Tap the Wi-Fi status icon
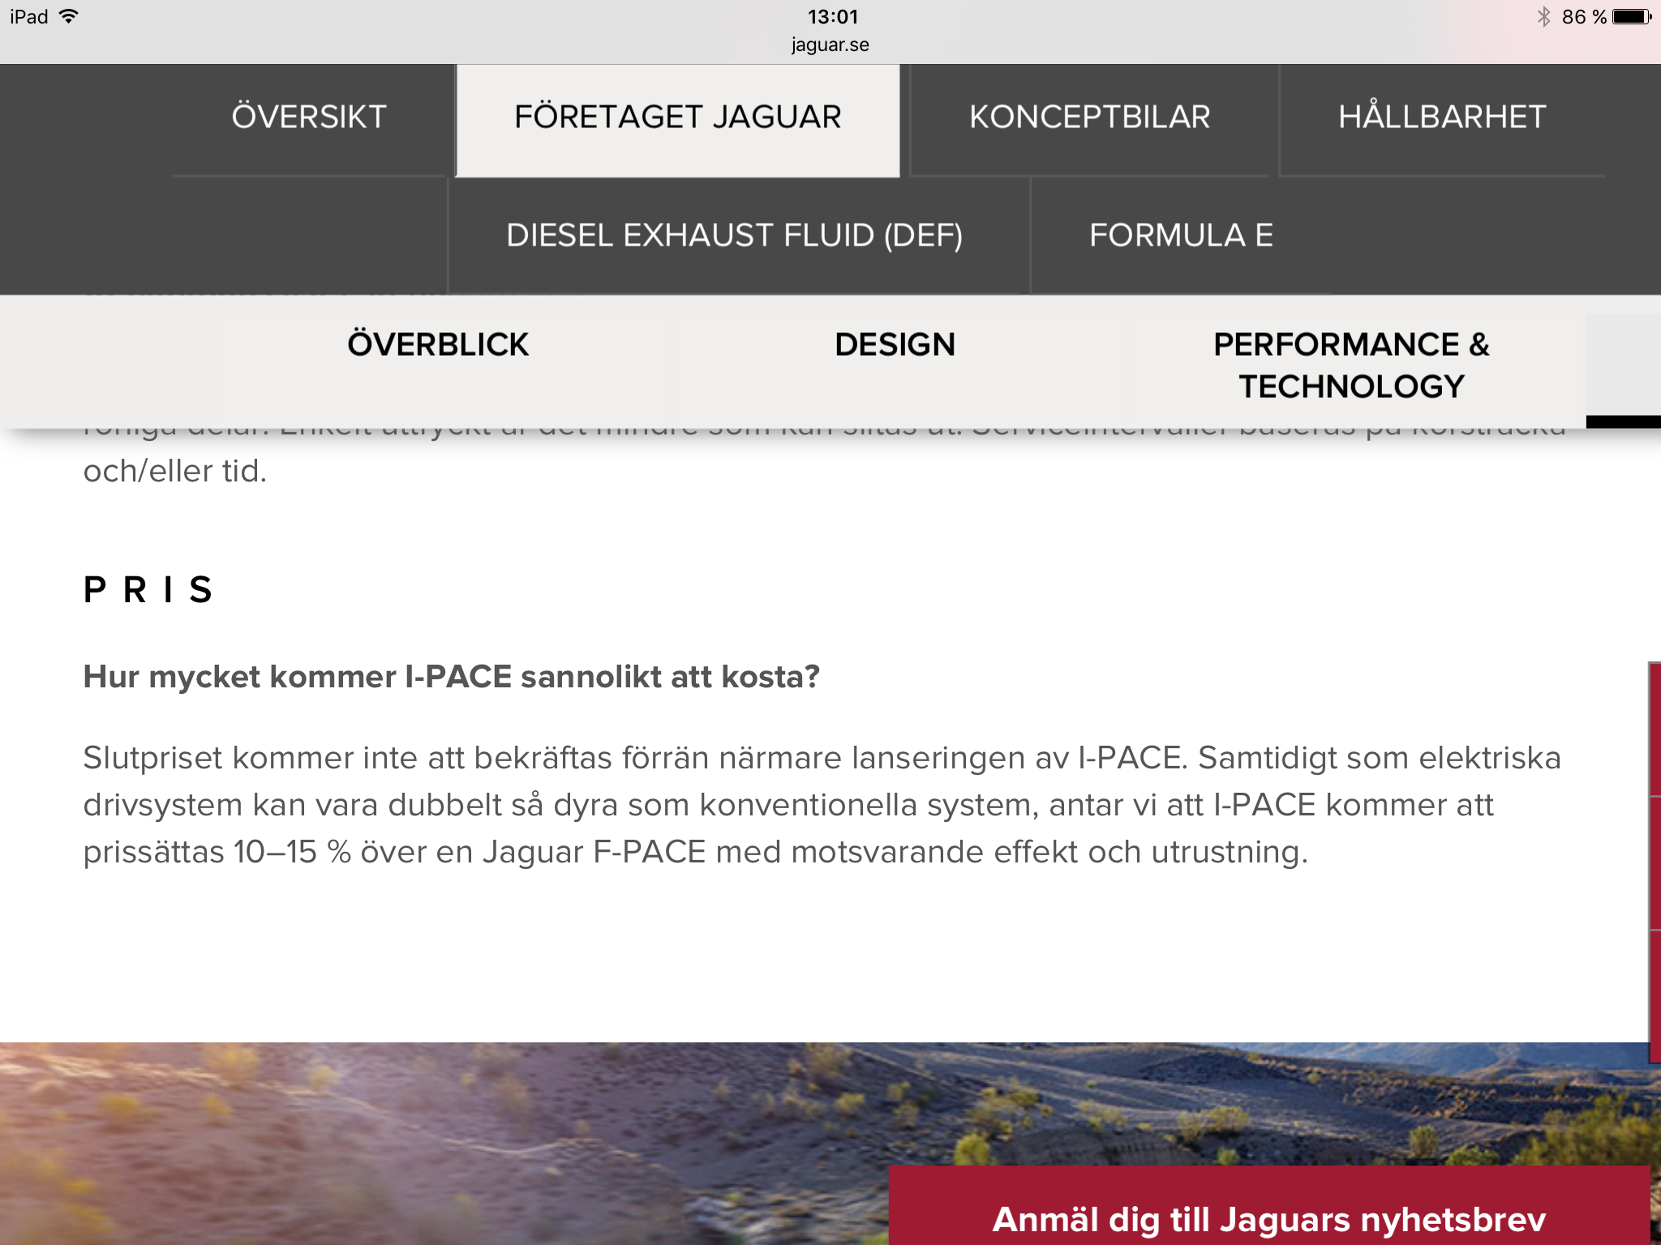Screen dimensions: 1661x1245 click(x=69, y=16)
